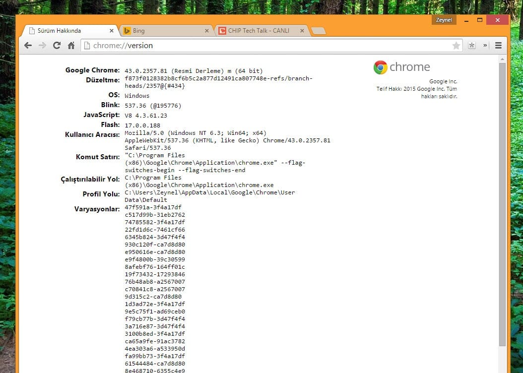Click variation 47f591a-3f4a17df
This screenshot has width=523, height=373.
click(153, 207)
